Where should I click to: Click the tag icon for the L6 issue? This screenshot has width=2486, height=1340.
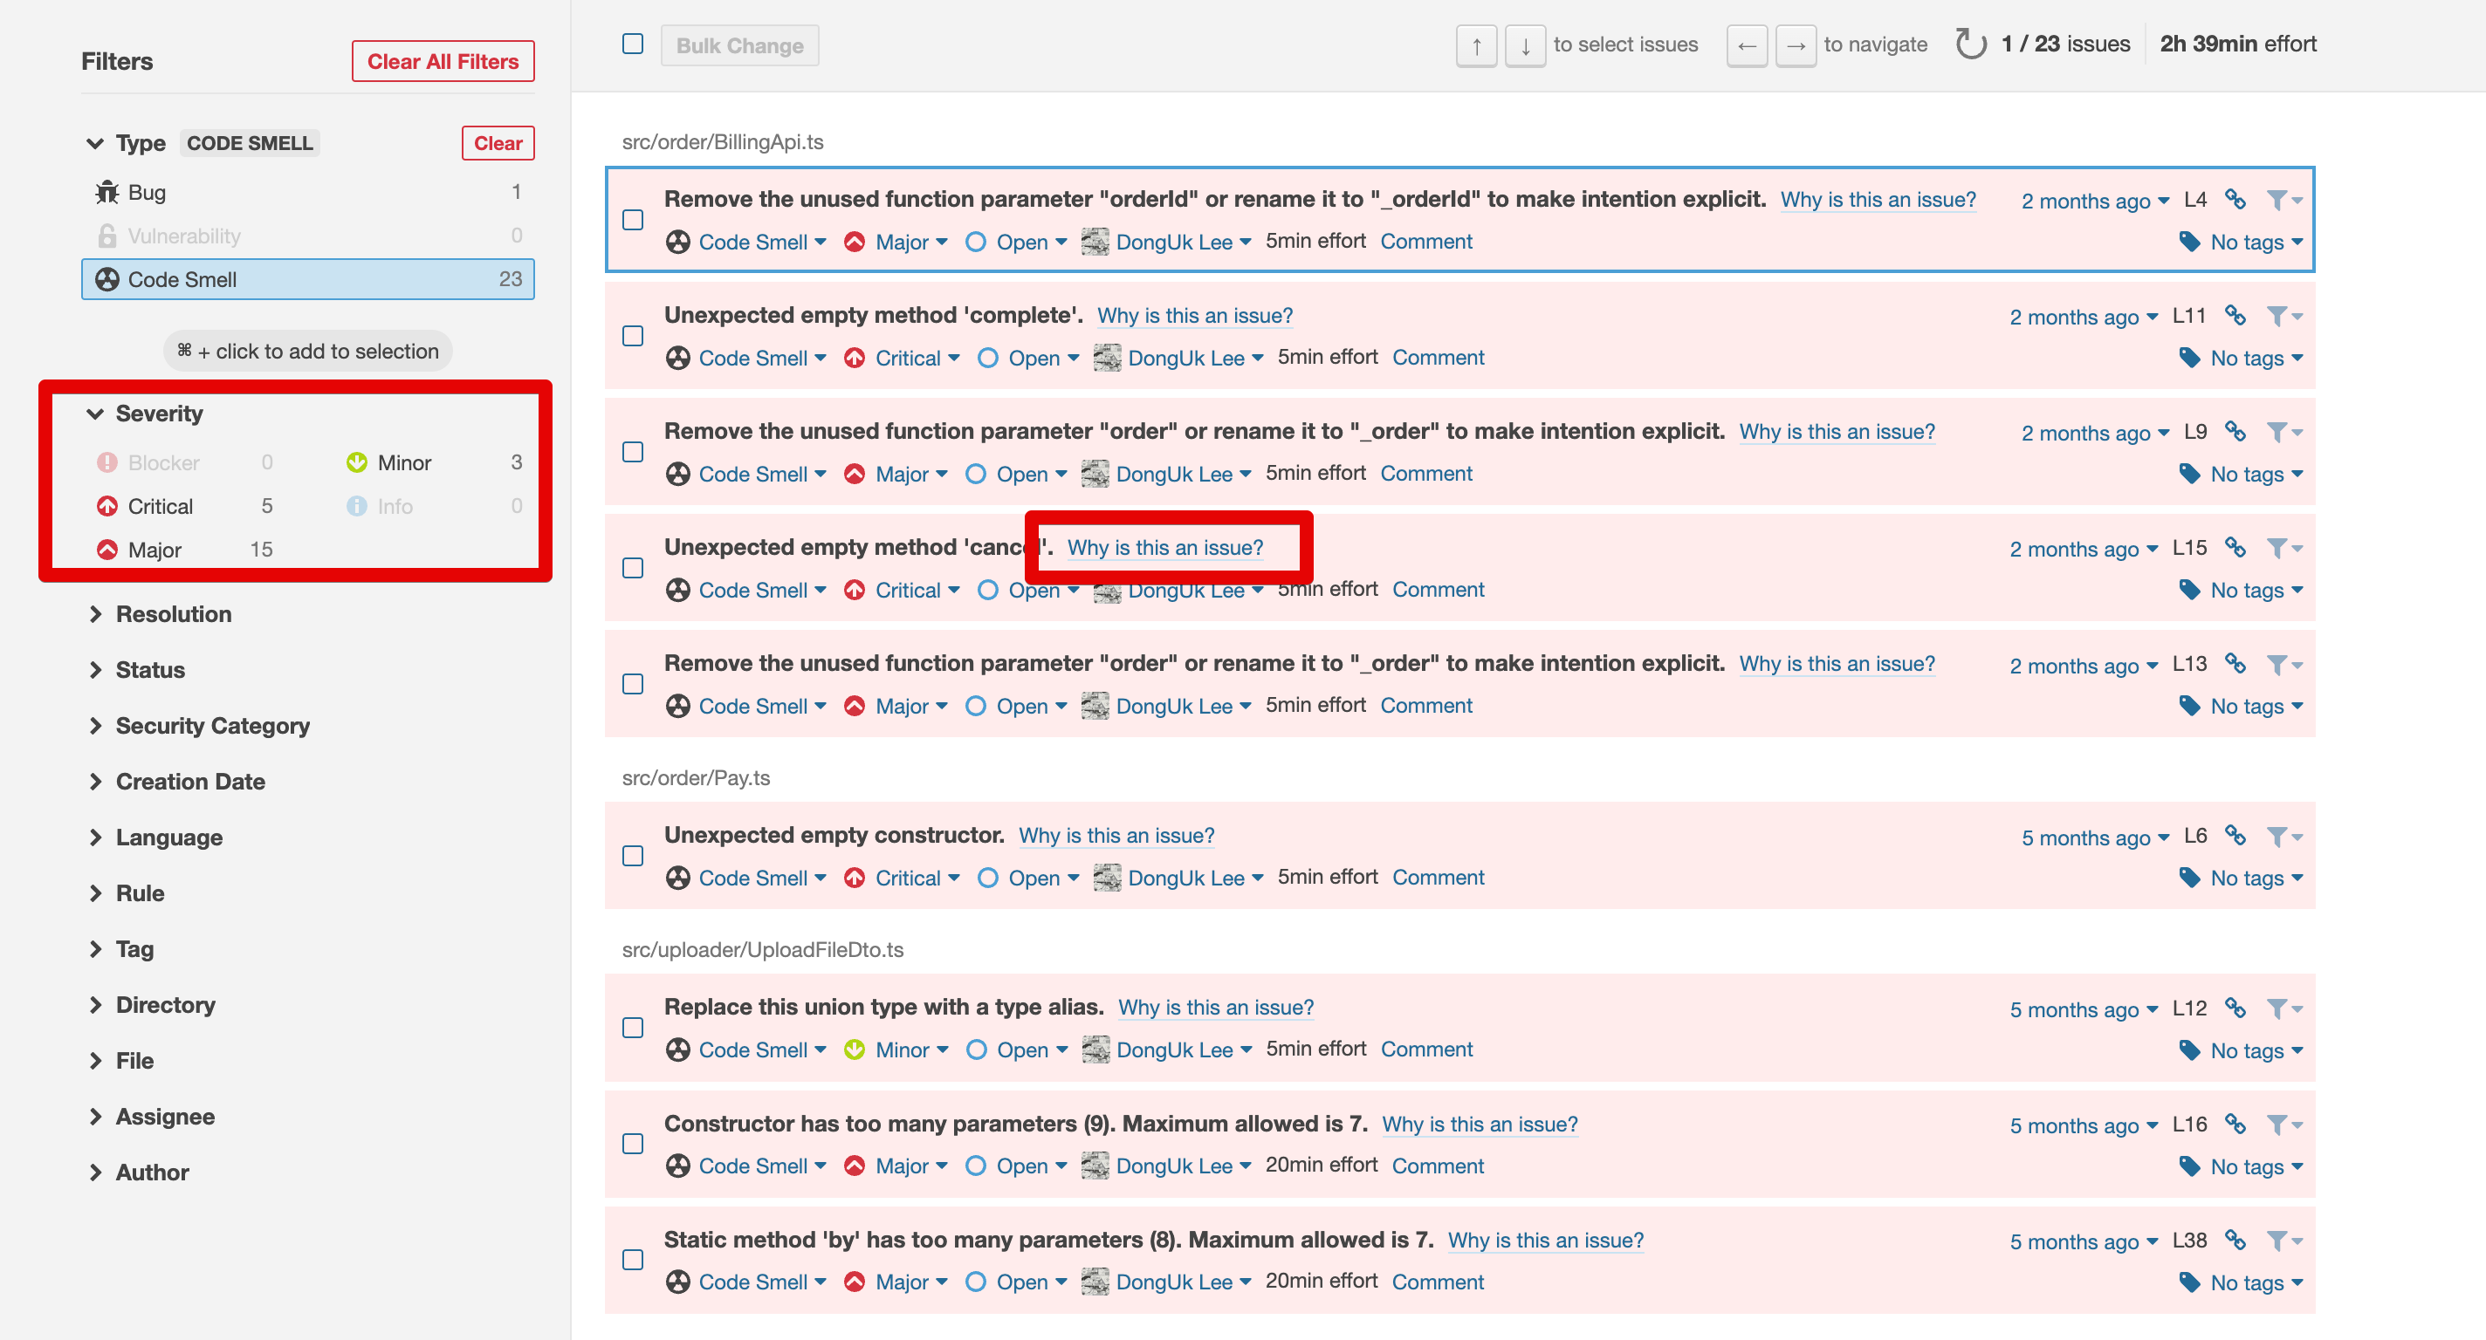click(x=2190, y=877)
